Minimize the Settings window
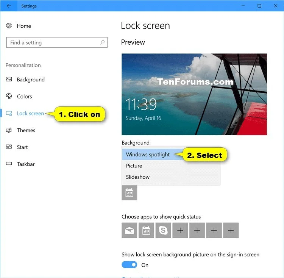The image size is (284, 278). pos(243,6)
